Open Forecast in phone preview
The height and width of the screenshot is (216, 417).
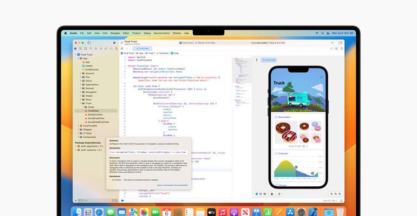point(281,153)
